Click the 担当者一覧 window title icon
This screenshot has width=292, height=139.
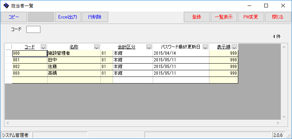tap(6, 6)
